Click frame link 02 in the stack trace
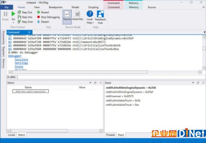206x143 pixels. [x=10, y=42]
